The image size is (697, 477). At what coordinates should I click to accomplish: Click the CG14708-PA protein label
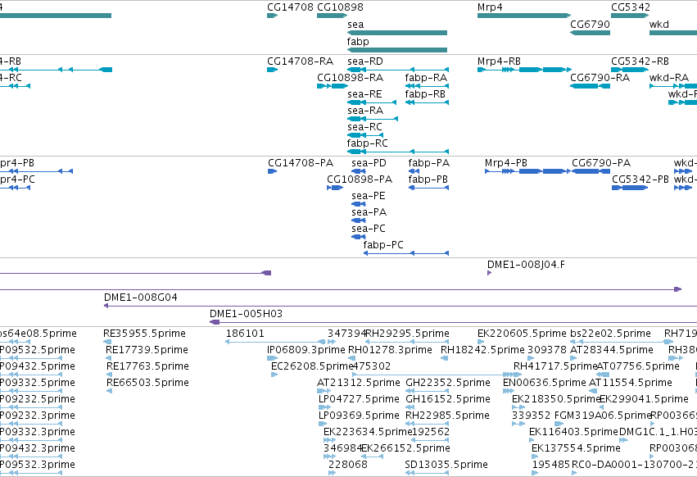(301, 163)
